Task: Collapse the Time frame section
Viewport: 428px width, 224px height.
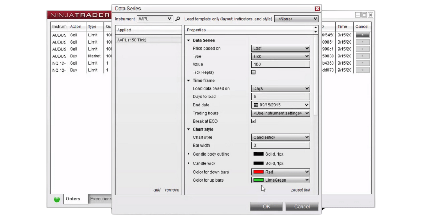Action: click(x=189, y=81)
